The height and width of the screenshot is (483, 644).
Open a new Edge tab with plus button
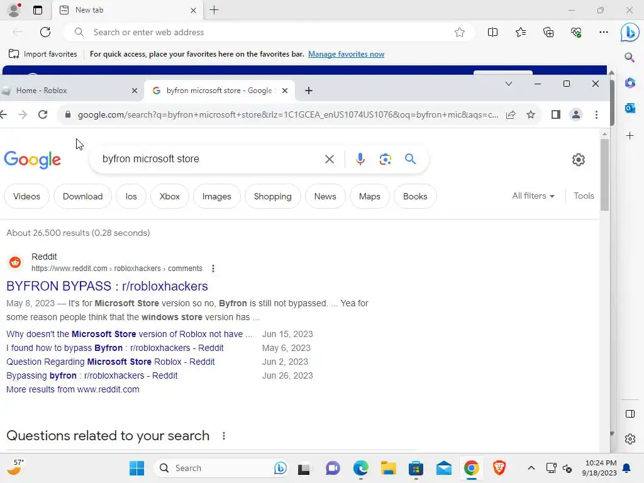coord(214,10)
